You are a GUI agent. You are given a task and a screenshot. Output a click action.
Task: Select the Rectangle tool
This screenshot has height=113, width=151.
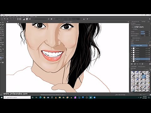point(1,29)
